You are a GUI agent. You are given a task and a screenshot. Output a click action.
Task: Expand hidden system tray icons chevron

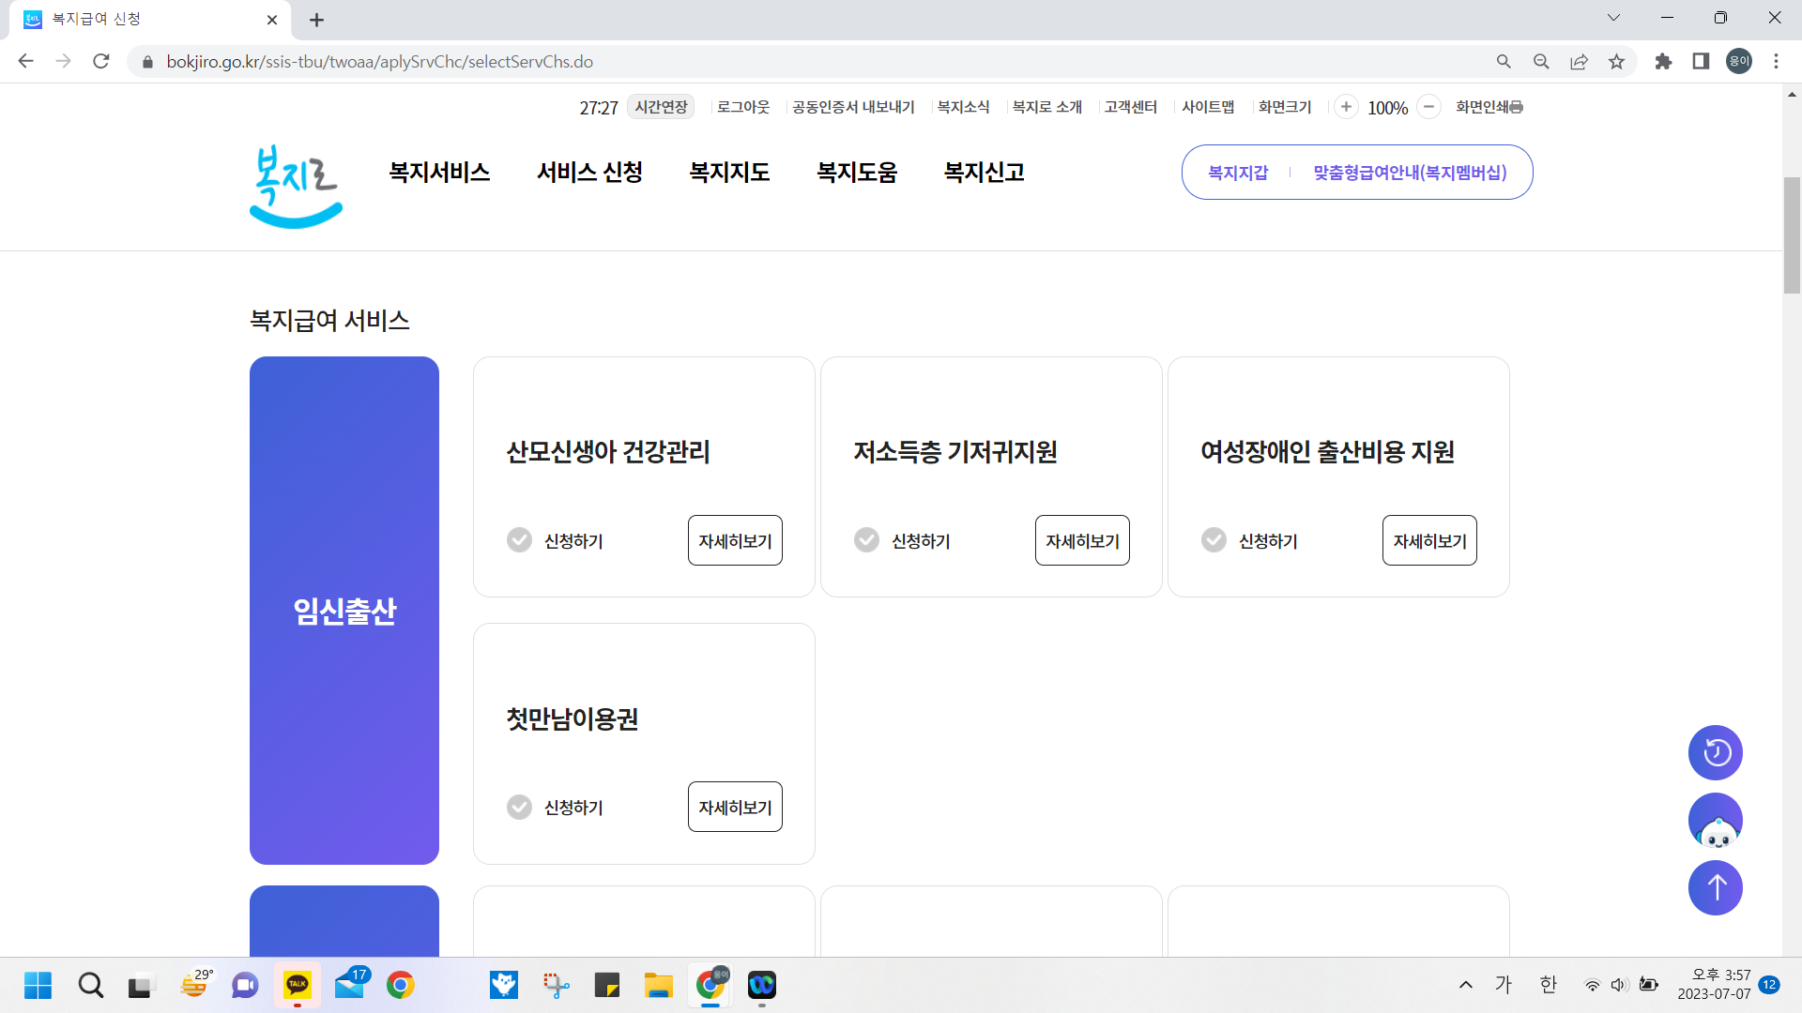(1465, 985)
